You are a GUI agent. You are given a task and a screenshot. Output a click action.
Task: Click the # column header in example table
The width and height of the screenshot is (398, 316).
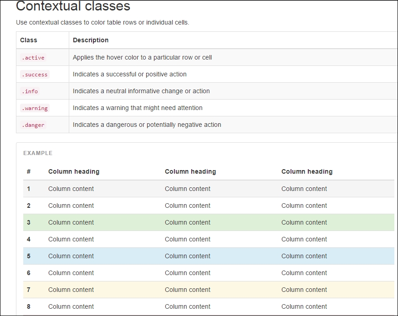pyautogui.click(x=29, y=171)
